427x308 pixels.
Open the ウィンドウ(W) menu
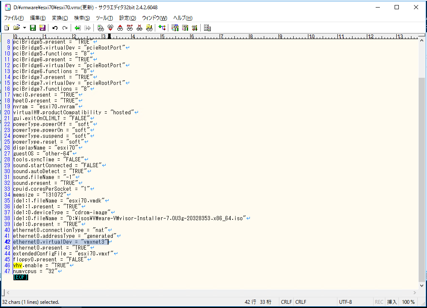click(154, 18)
